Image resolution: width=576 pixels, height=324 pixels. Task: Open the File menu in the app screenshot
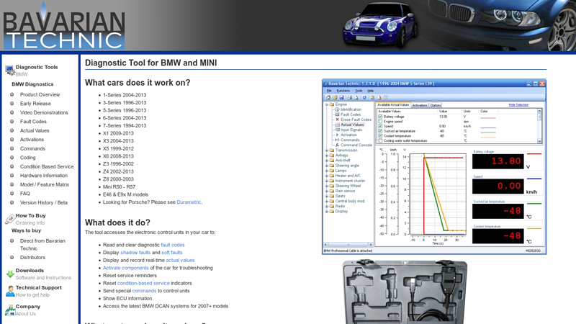329,91
